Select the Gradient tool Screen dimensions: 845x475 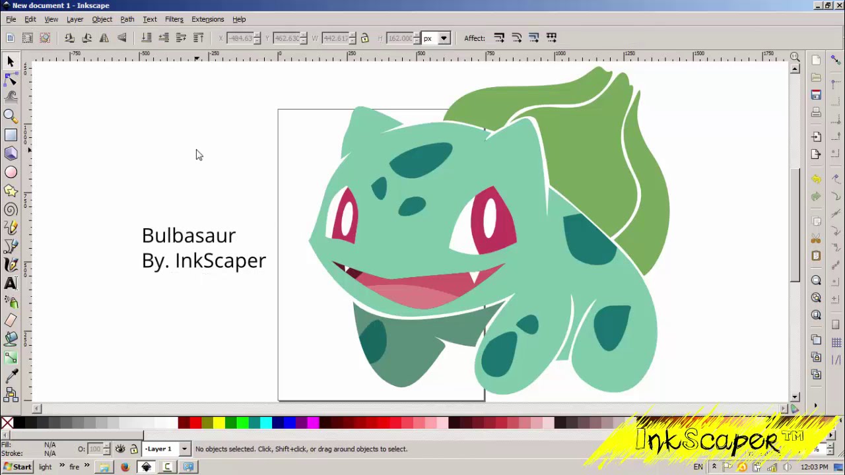[x=11, y=357]
